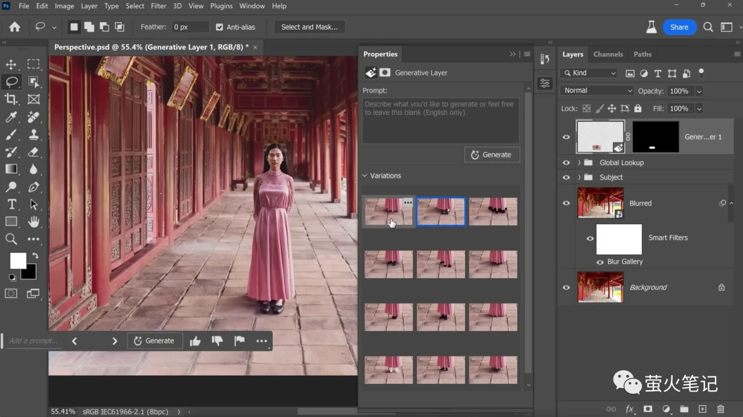Click Generate button in Properties panel
Image resolution: width=743 pixels, height=417 pixels.
[x=492, y=155]
